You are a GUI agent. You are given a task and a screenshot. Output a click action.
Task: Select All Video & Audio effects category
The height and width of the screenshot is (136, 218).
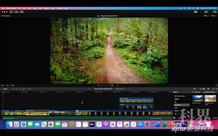tap(180, 96)
